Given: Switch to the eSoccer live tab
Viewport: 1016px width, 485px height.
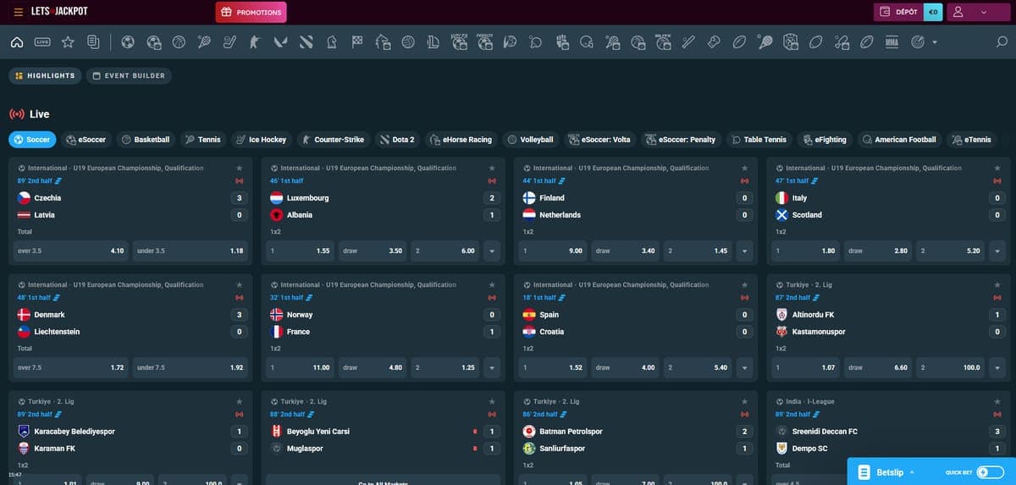Looking at the screenshot, I should 86,140.
